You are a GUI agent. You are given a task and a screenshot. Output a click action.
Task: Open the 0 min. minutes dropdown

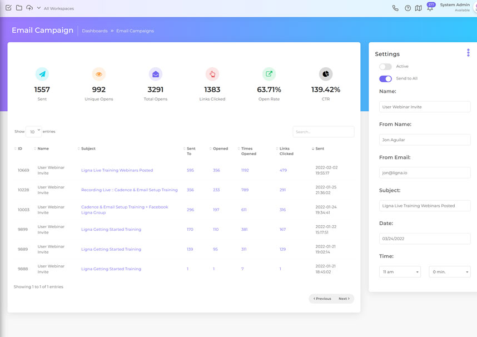pyautogui.click(x=449, y=272)
